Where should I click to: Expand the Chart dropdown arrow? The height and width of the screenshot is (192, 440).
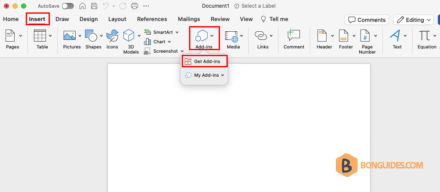(169, 42)
